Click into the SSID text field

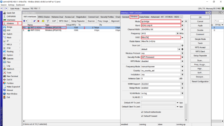pyautogui.click(x=160, y=37)
